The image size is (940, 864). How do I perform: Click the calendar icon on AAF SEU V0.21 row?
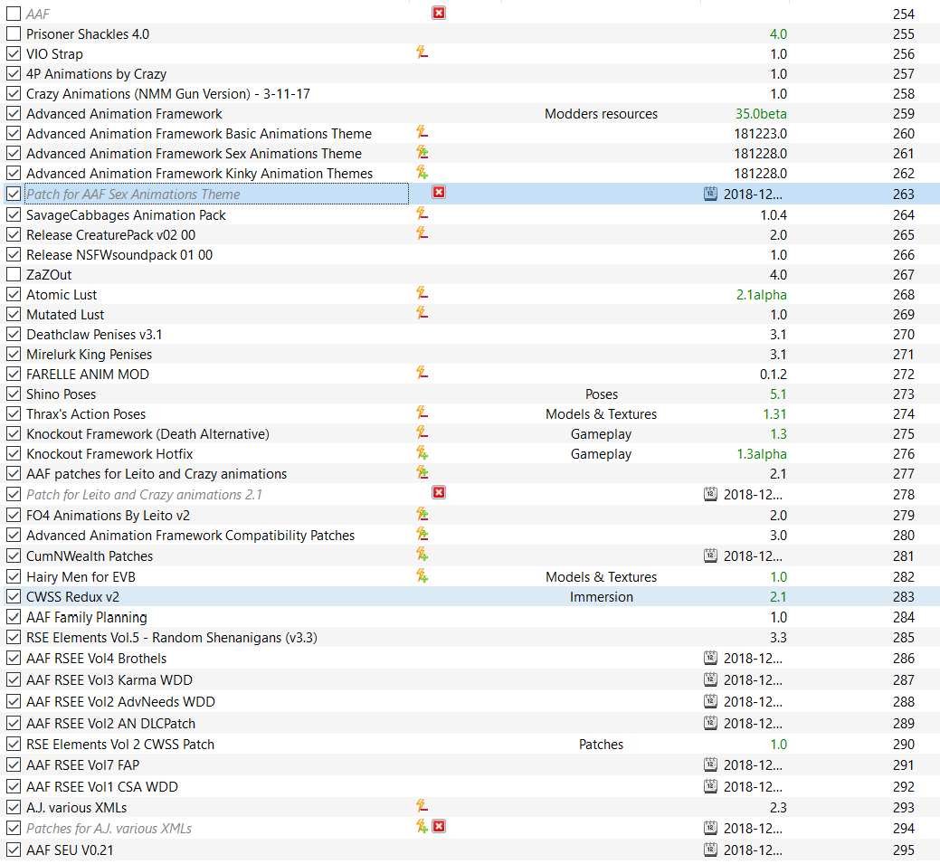[710, 849]
